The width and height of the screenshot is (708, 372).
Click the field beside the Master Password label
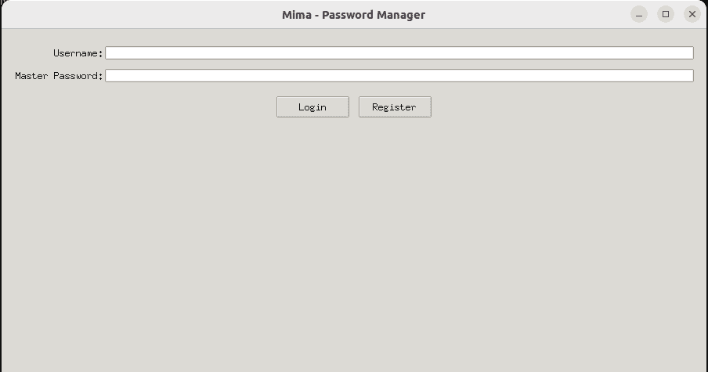(x=399, y=76)
